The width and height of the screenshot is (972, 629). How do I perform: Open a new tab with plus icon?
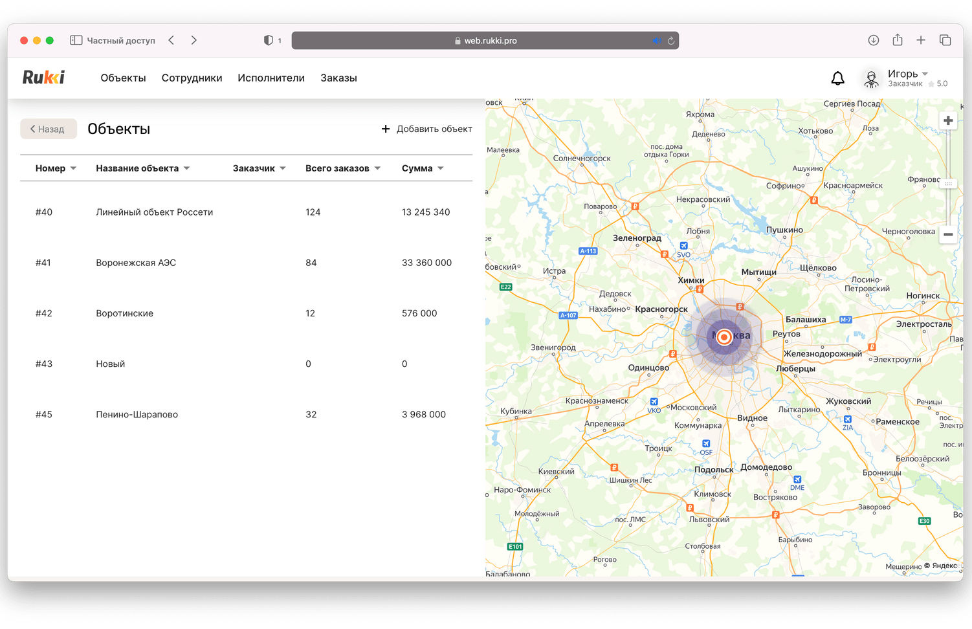tap(920, 40)
